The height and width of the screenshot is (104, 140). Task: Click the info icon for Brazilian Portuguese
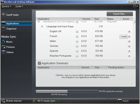pyautogui.click(x=77, y=56)
